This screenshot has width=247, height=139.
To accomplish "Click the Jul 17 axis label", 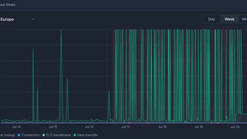I will coord(126,127).
